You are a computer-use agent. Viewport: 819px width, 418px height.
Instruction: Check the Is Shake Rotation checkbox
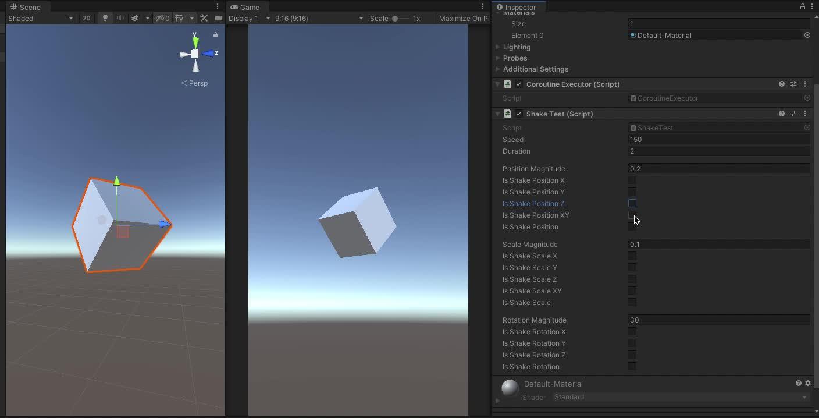(632, 366)
